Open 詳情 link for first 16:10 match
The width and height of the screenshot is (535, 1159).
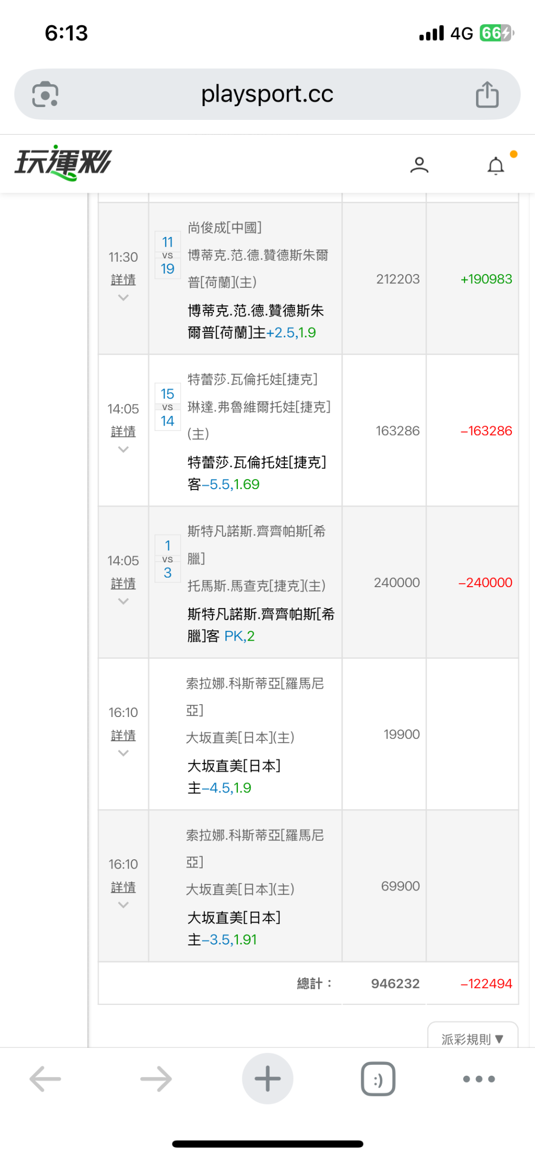pos(123,735)
